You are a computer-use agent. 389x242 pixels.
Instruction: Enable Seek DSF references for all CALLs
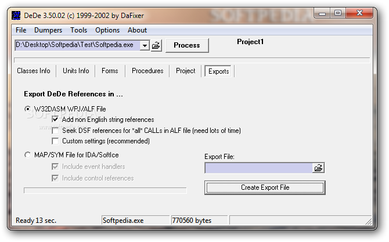pos(55,131)
